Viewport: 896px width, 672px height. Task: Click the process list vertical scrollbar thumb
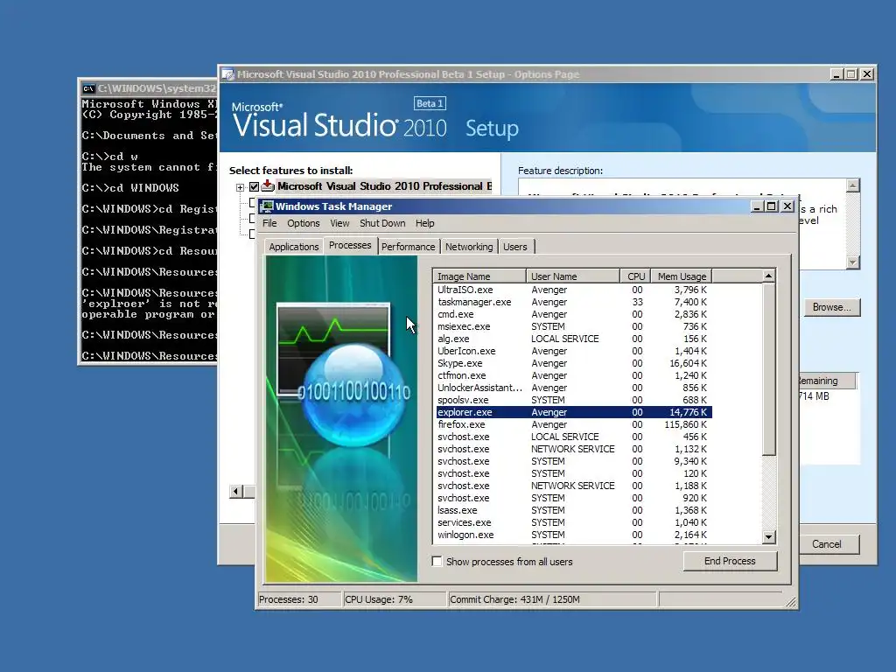(768, 369)
